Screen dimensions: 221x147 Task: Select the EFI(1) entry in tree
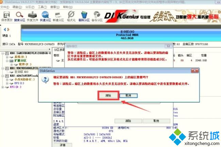19,83
